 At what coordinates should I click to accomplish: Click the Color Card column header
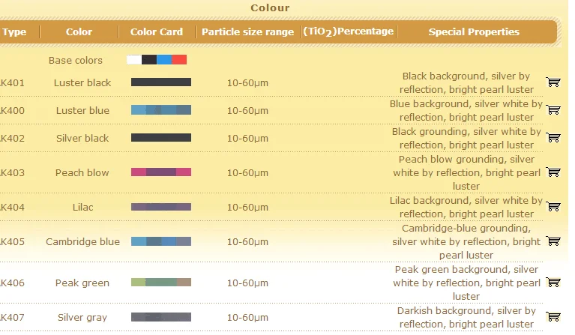(157, 32)
